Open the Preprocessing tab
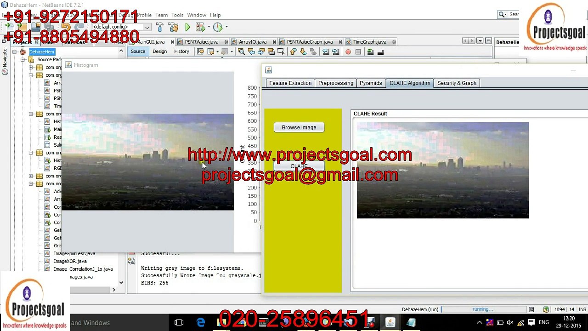Image resolution: width=588 pixels, height=331 pixels. click(336, 83)
